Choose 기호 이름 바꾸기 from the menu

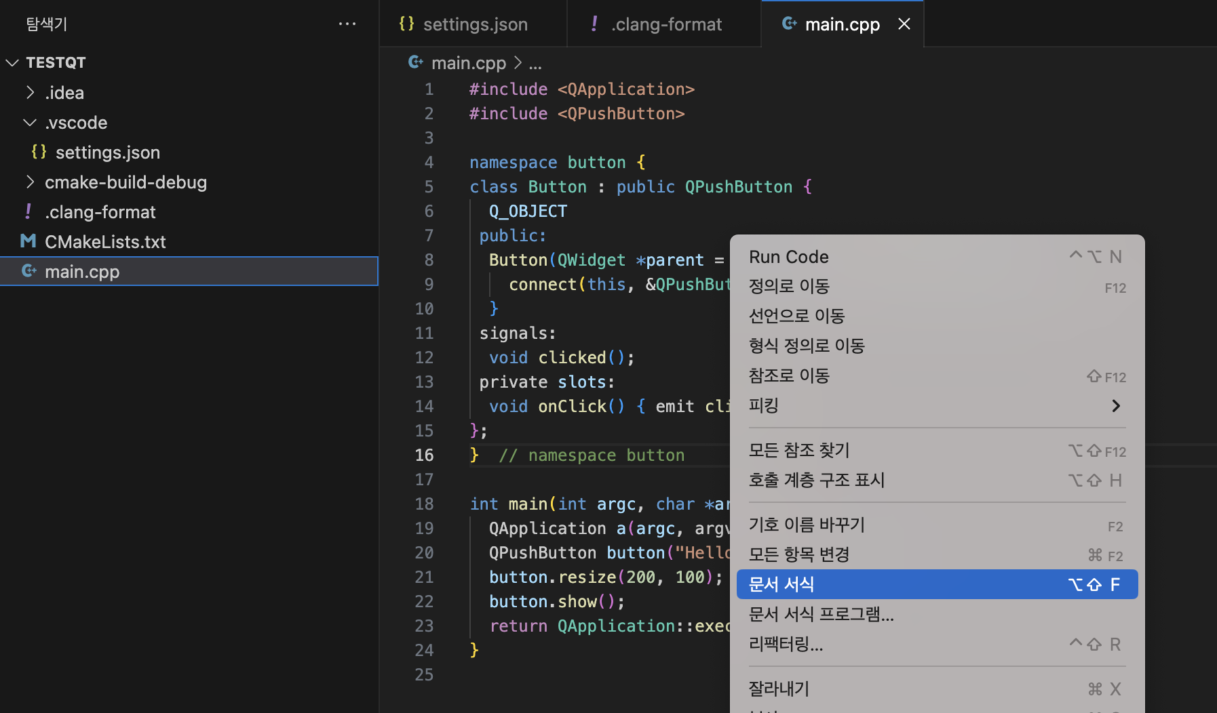[937, 525]
